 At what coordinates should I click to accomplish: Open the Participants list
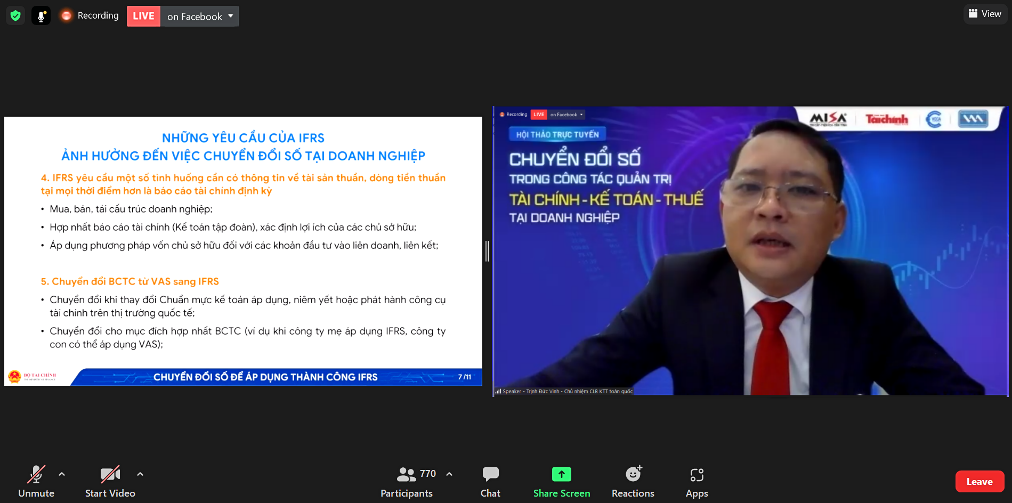407,482
